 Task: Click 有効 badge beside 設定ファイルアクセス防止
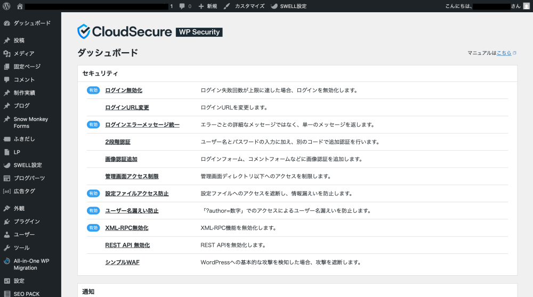point(93,194)
